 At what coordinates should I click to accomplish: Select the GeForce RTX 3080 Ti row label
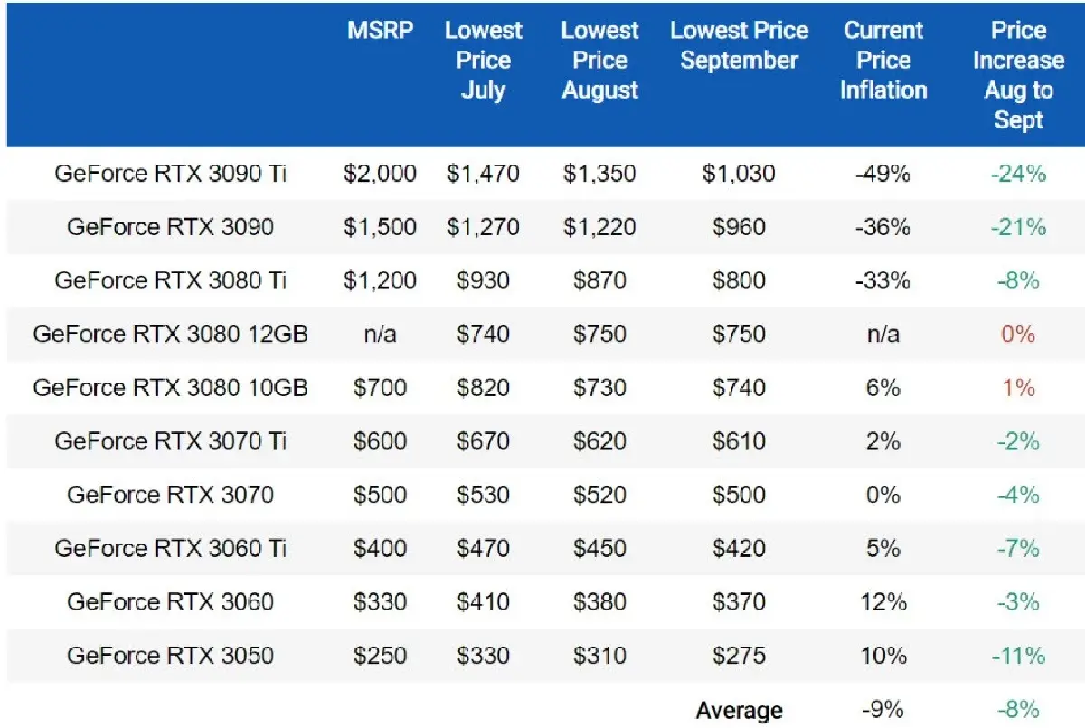(171, 280)
